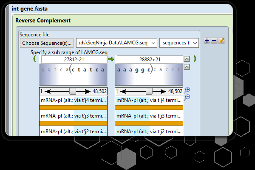Select right t'j4 termi... mRNA feature row

[149, 100]
